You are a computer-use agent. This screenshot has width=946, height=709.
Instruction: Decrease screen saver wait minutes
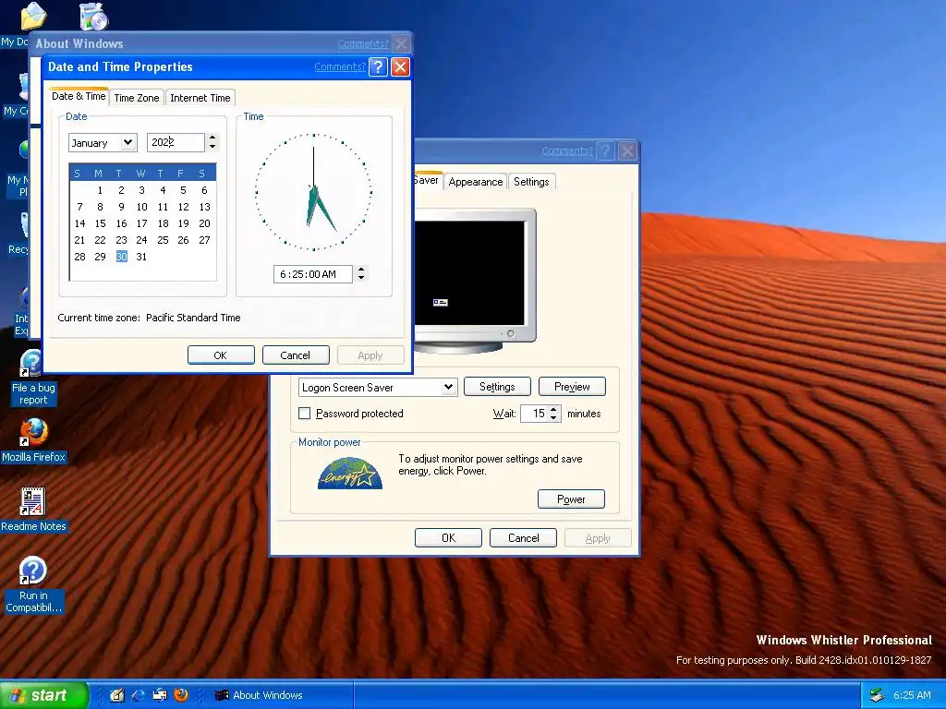point(554,418)
